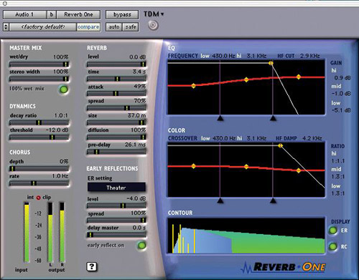Click the Contour display graph

(x=246, y=236)
